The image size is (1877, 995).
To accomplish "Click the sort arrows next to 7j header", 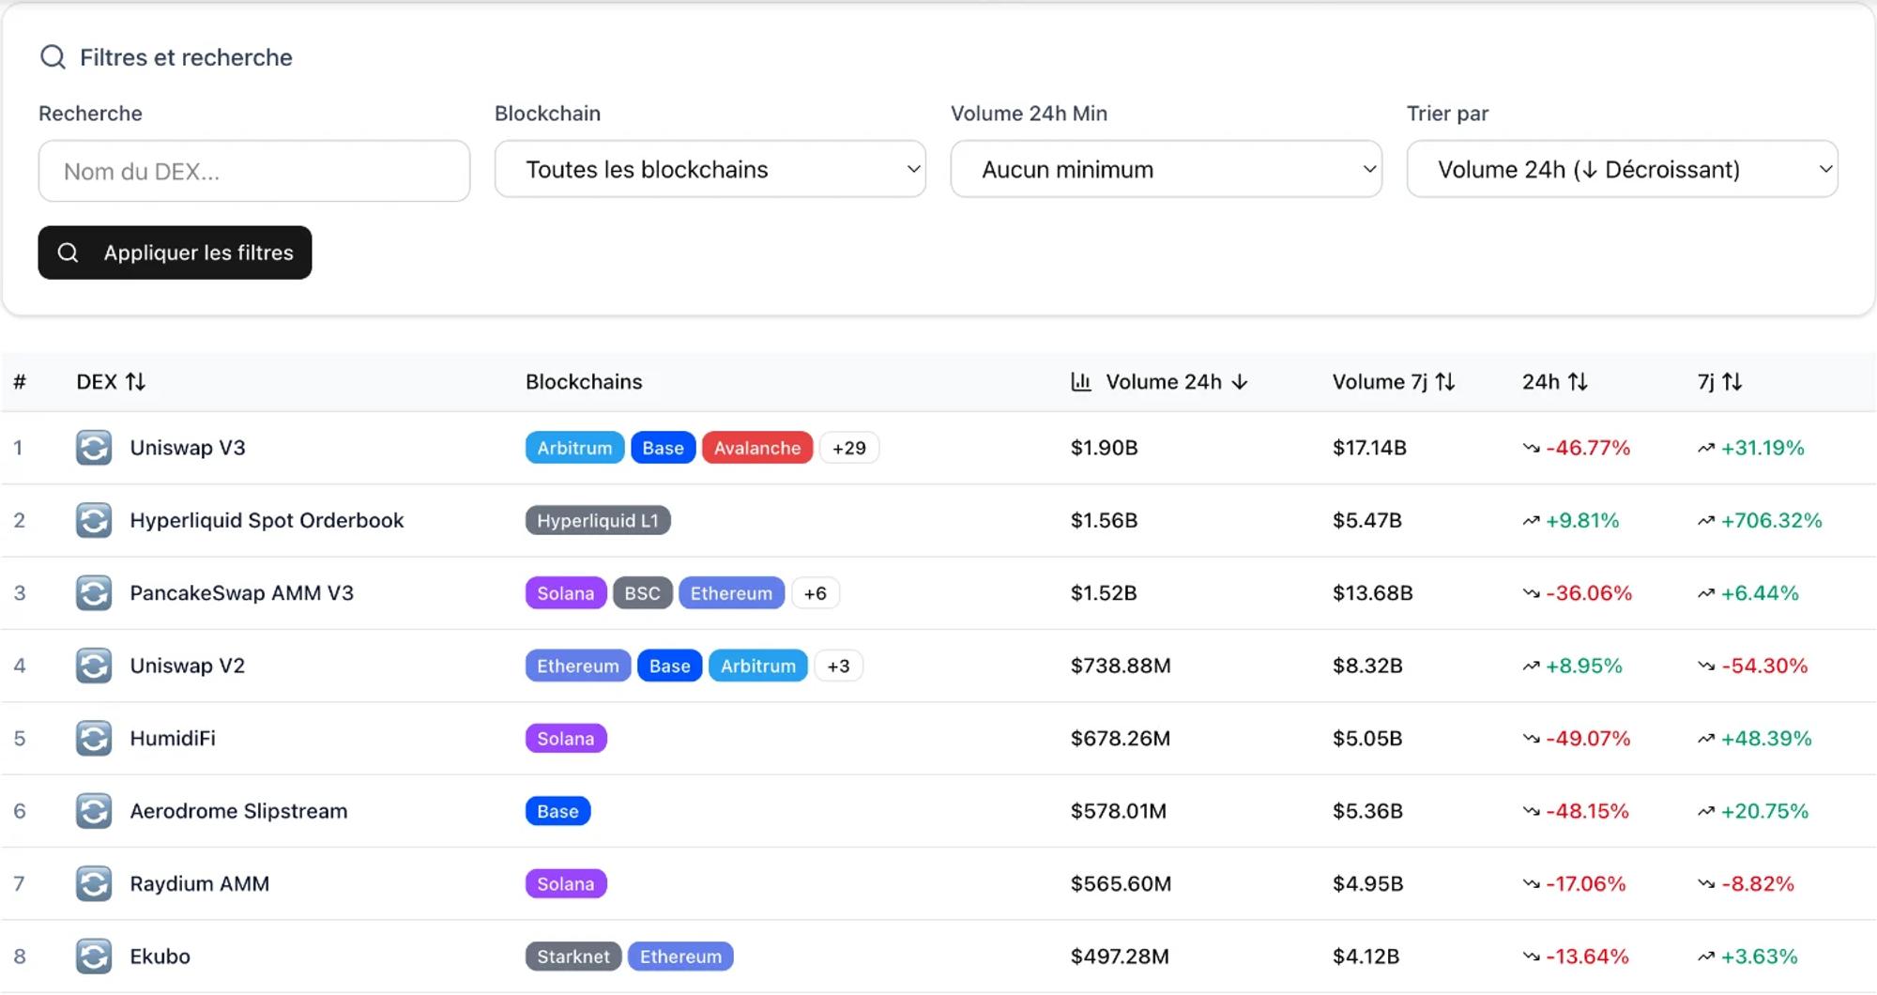I will pyautogui.click(x=1732, y=382).
